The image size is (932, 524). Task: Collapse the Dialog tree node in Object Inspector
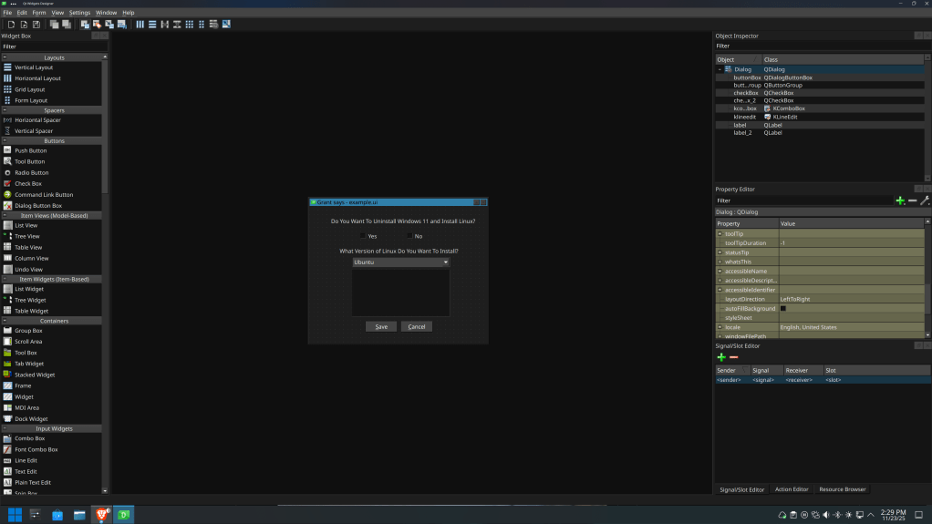(720, 69)
